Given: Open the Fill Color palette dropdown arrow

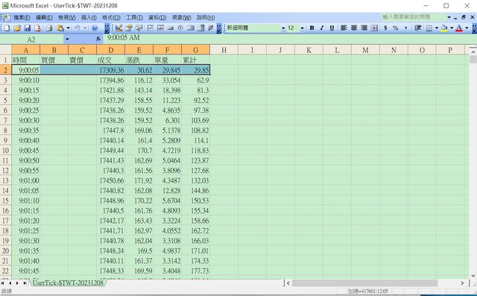Looking at the screenshot, I should tap(452, 28).
